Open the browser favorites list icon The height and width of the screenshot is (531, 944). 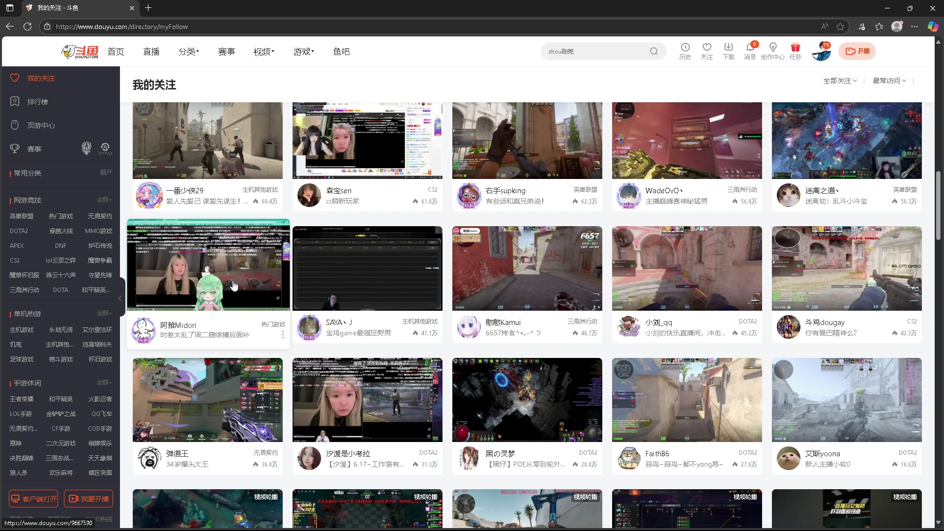879,27
